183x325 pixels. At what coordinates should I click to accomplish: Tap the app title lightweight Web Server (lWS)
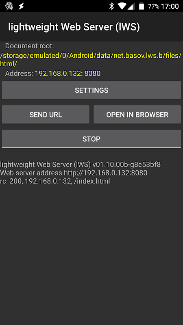(x=74, y=27)
